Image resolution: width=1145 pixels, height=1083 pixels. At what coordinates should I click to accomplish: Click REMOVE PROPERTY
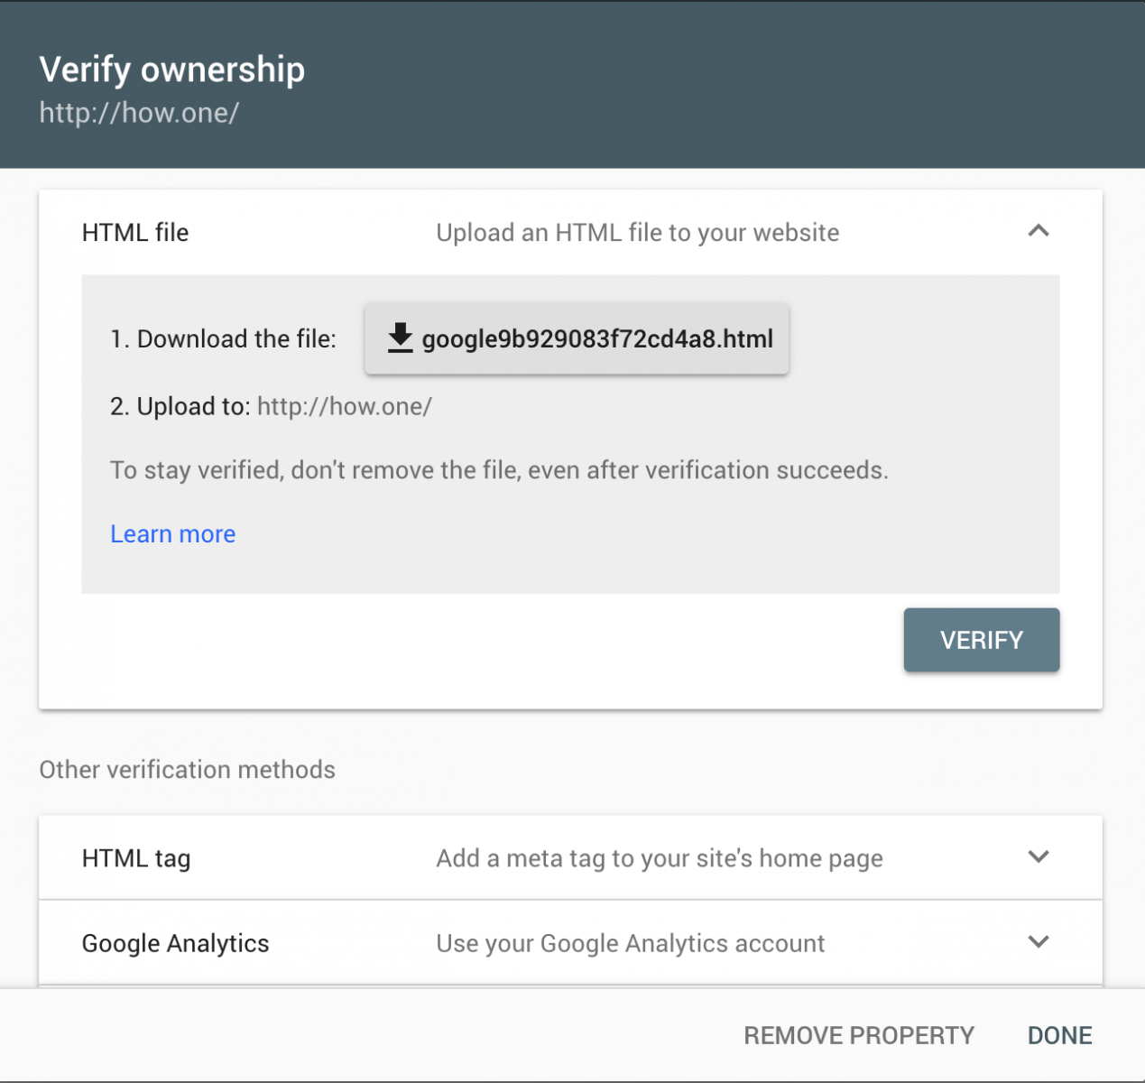[858, 1035]
